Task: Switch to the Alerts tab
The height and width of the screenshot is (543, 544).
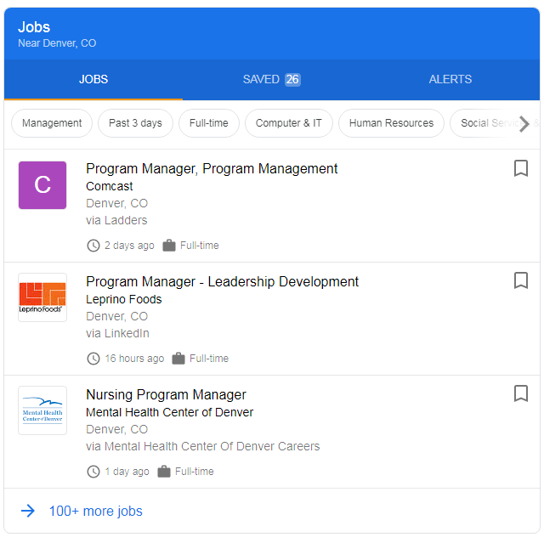Action: [450, 79]
